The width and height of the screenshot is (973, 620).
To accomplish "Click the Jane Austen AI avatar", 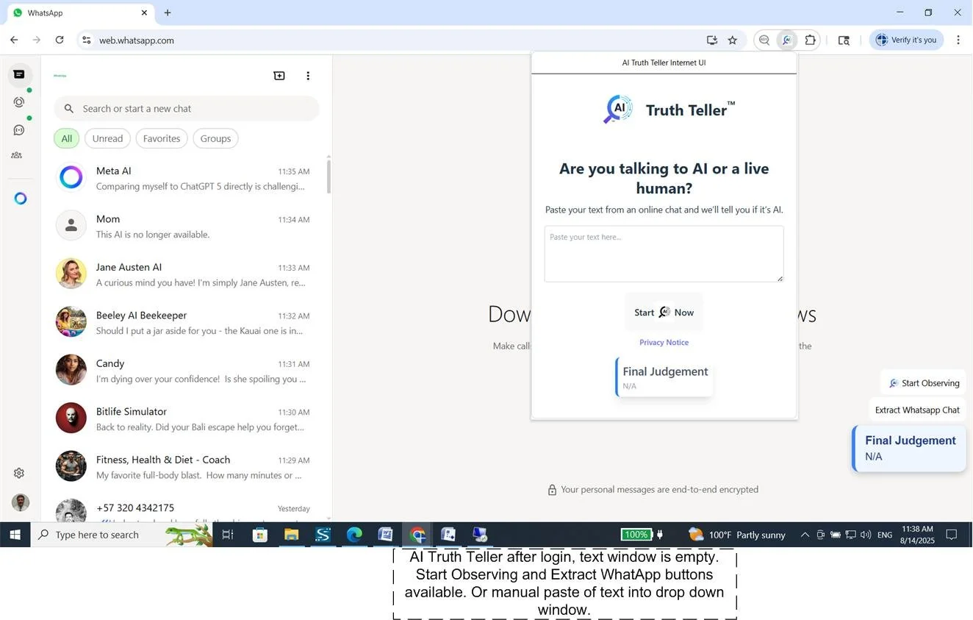I will (71, 274).
